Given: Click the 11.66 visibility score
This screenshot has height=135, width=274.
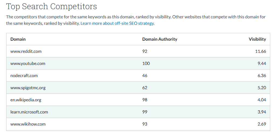Looking at the screenshot, I should coord(261,51).
